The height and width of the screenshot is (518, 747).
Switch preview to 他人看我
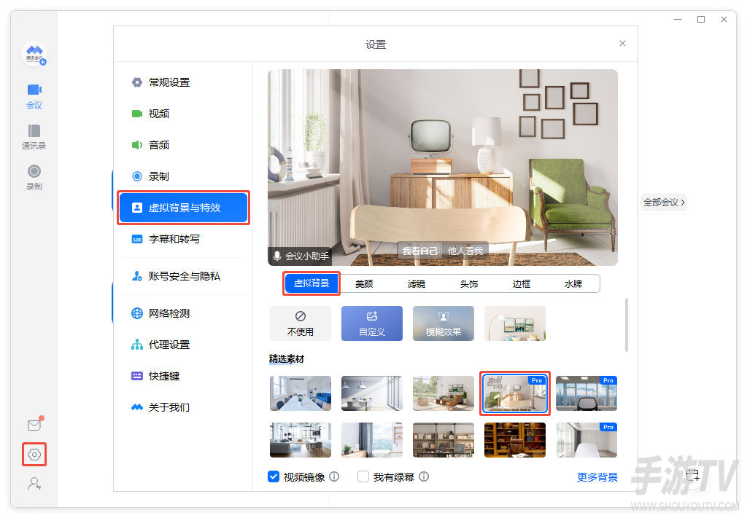coord(465,251)
